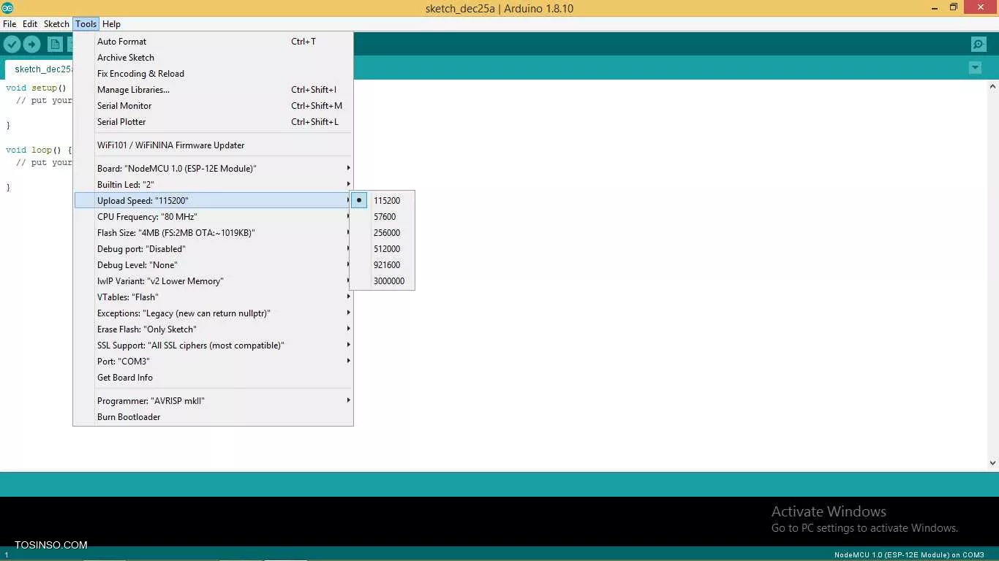Open the Help menu
This screenshot has width=999, height=561.
click(111, 24)
